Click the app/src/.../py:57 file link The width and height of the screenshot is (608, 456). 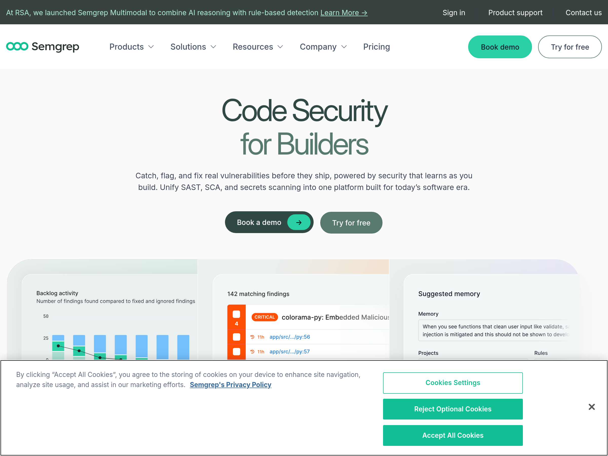(x=289, y=352)
